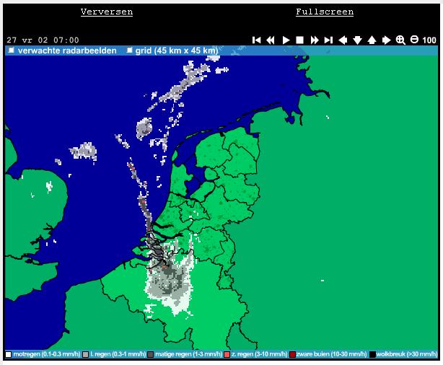
Task: Pan map left with arrow icon
Action: [343, 40]
